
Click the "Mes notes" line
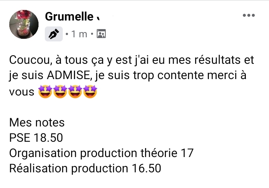37,122
